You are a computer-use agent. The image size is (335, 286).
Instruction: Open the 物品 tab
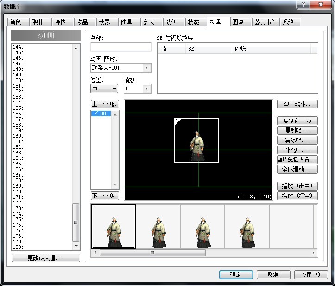click(x=85, y=22)
